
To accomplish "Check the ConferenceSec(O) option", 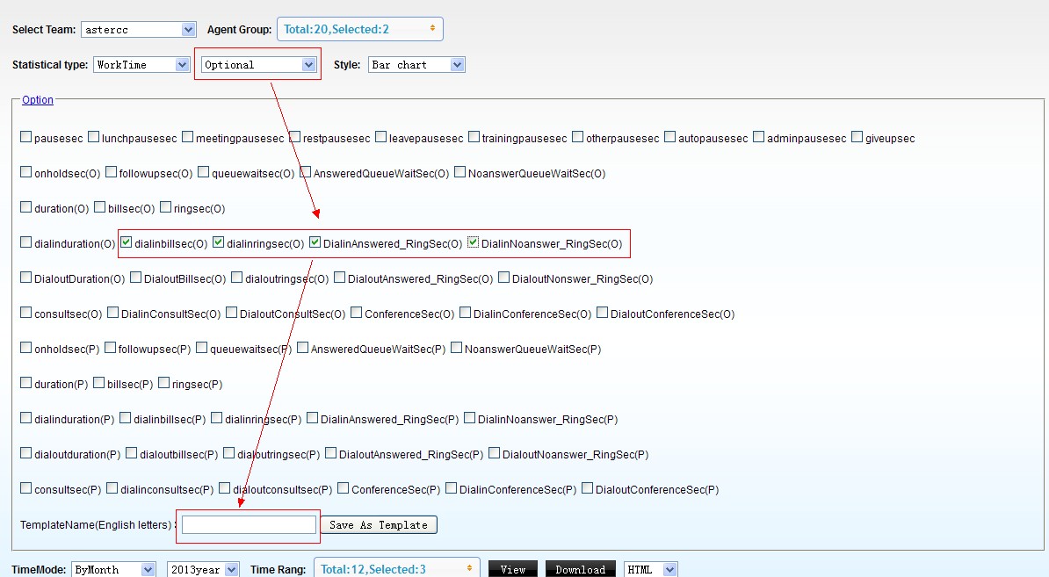I will (357, 314).
